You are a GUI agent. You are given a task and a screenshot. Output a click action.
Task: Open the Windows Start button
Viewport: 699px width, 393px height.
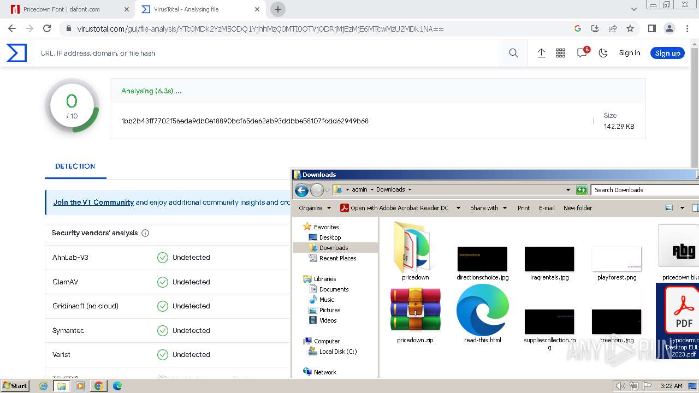click(x=15, y=385)
